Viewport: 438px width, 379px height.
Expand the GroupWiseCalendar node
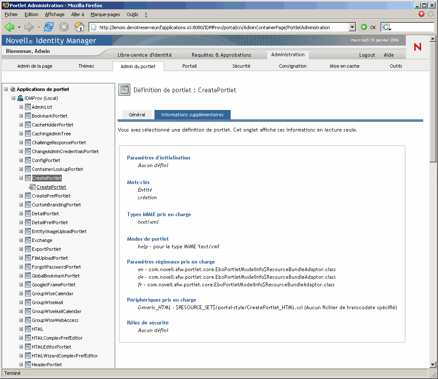click(21, 294)
